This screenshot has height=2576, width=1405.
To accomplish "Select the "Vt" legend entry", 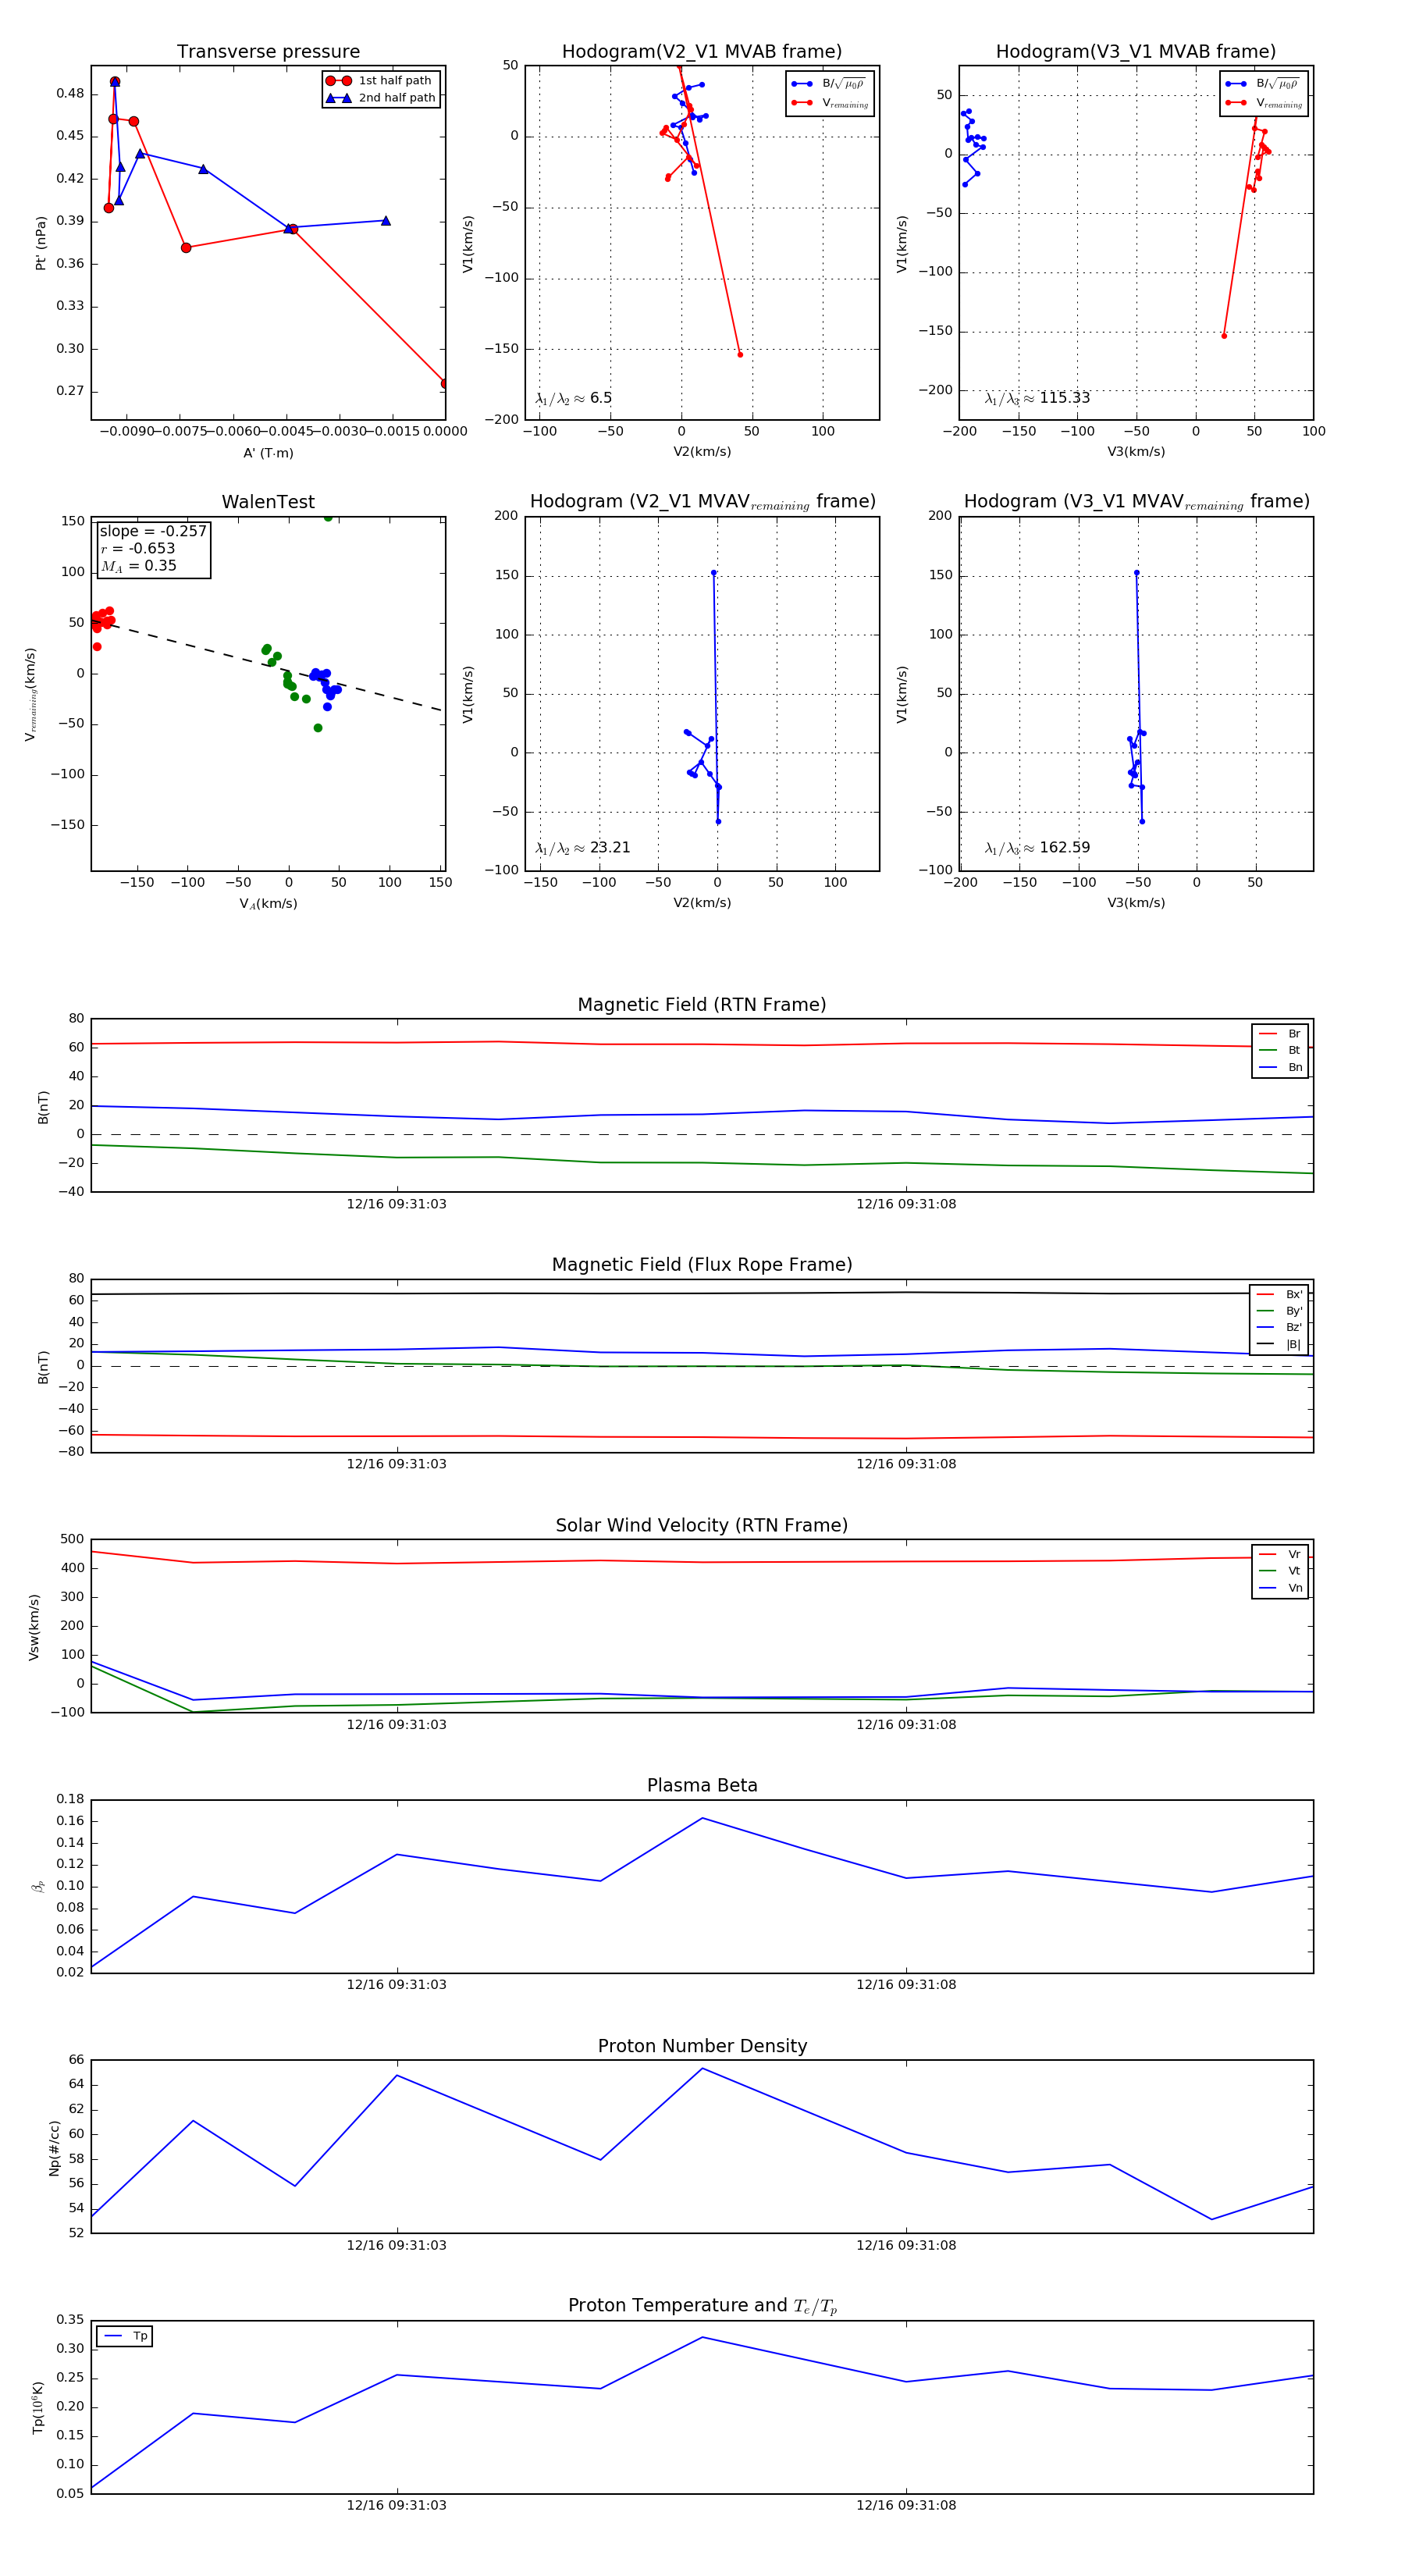I will 1280,1571.
